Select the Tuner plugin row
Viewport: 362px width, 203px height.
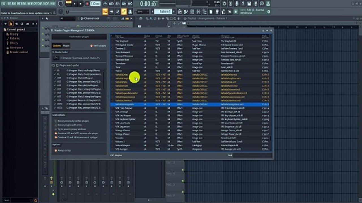tap(189, 67)
